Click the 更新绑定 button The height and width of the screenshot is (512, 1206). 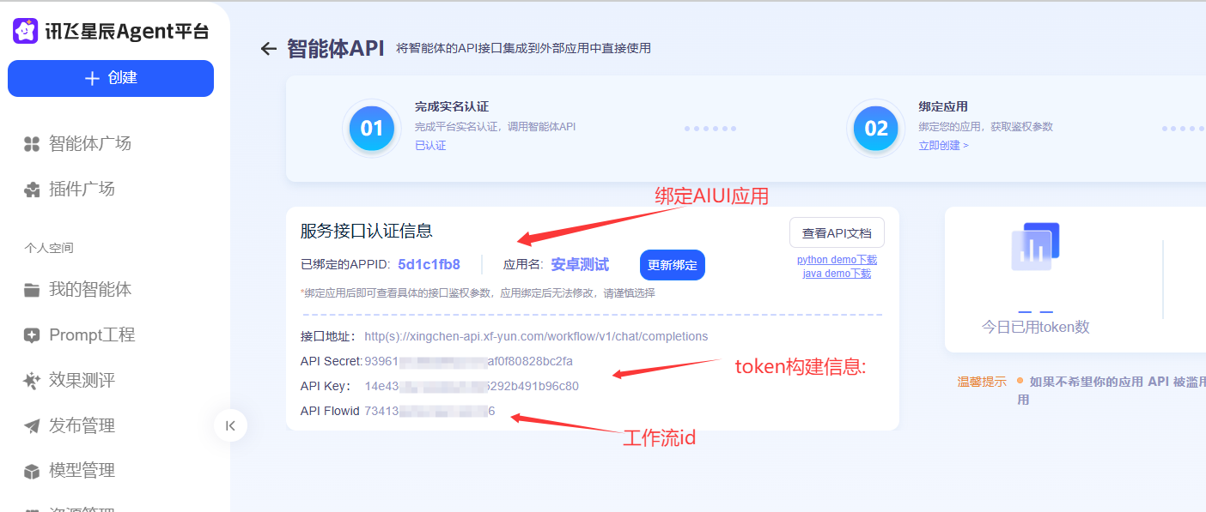pos(672,265)
